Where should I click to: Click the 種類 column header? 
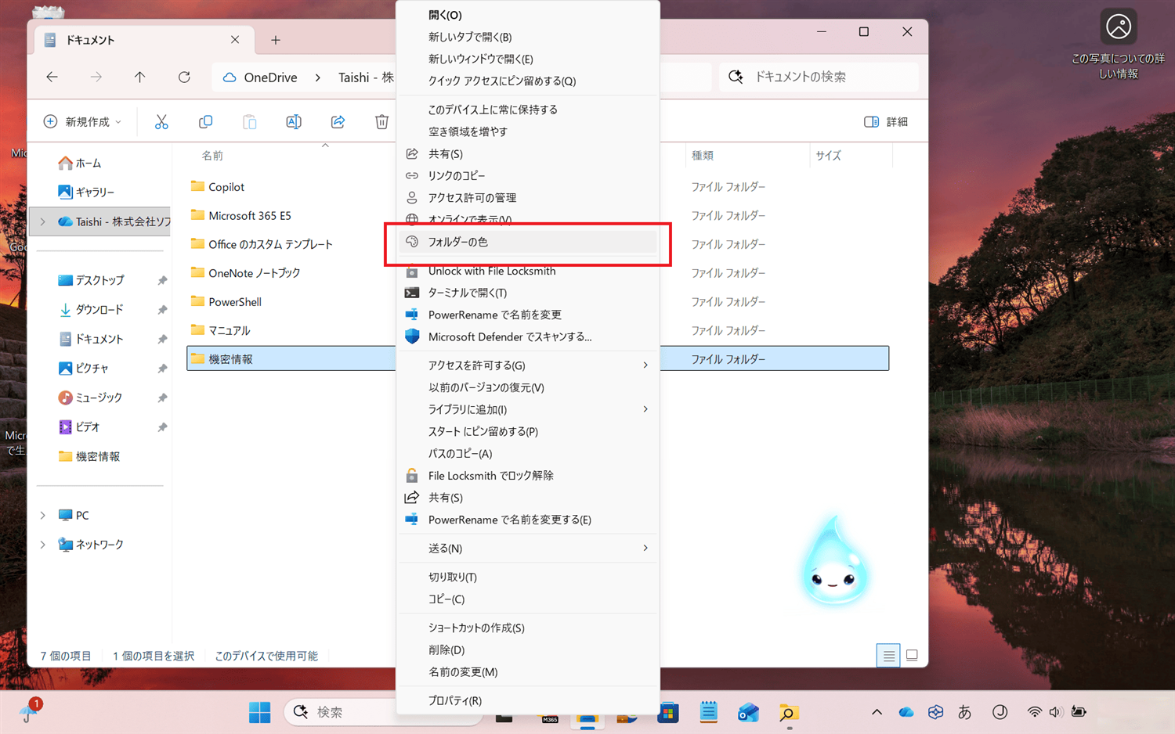[703, 156]
